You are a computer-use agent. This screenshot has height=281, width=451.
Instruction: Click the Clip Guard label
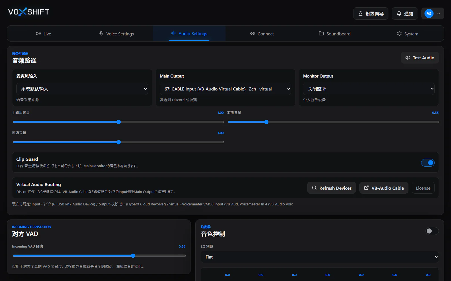pyautogui.click(x=27, y=159)
